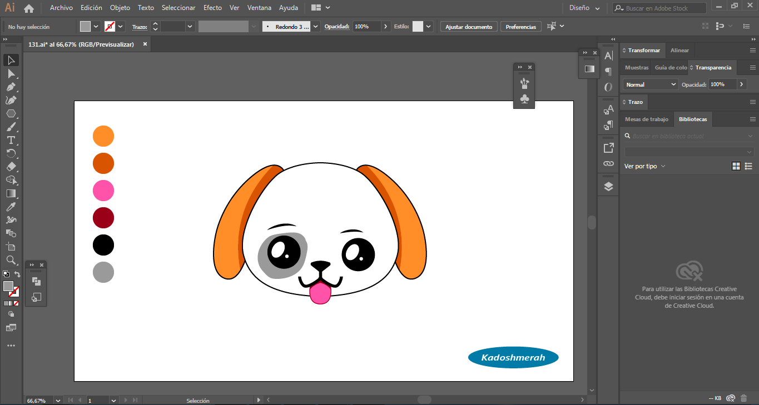Image resolution: width=759 pixels, height=405 pixels.
Task: Switch to the Alinear tab
Action: (679, 51)
